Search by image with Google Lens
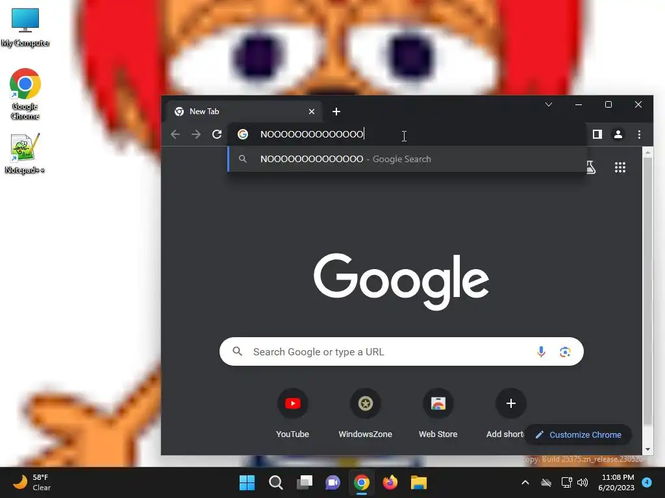This screenshot has width=665, height=498. (565, 351)
